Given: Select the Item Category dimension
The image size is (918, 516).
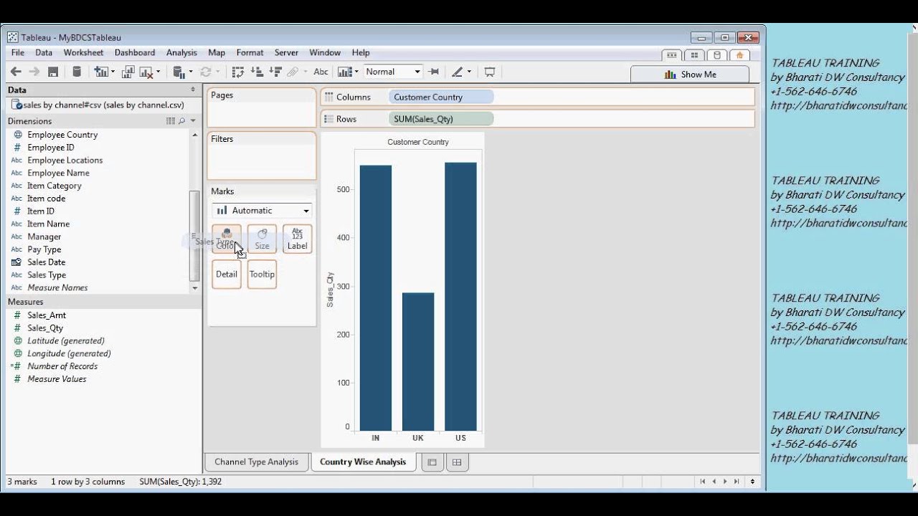Looking at the screenshot, I should point(55,186).
